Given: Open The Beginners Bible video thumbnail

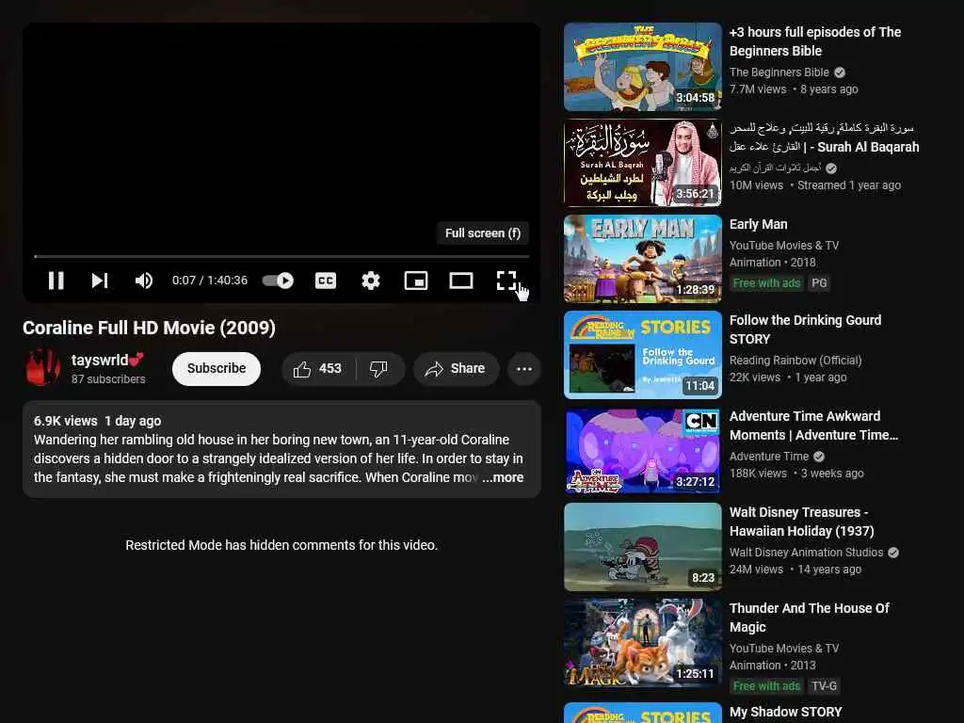Looking at the screenshot, I should [x=642, y=67].
